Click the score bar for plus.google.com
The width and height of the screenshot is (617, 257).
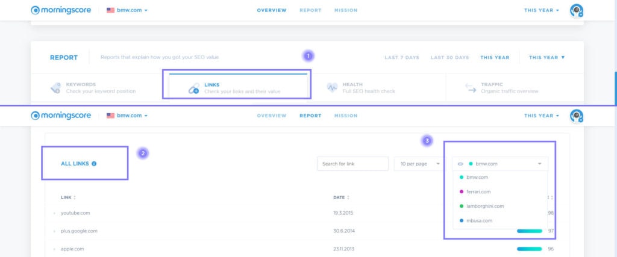pos(529,231)
